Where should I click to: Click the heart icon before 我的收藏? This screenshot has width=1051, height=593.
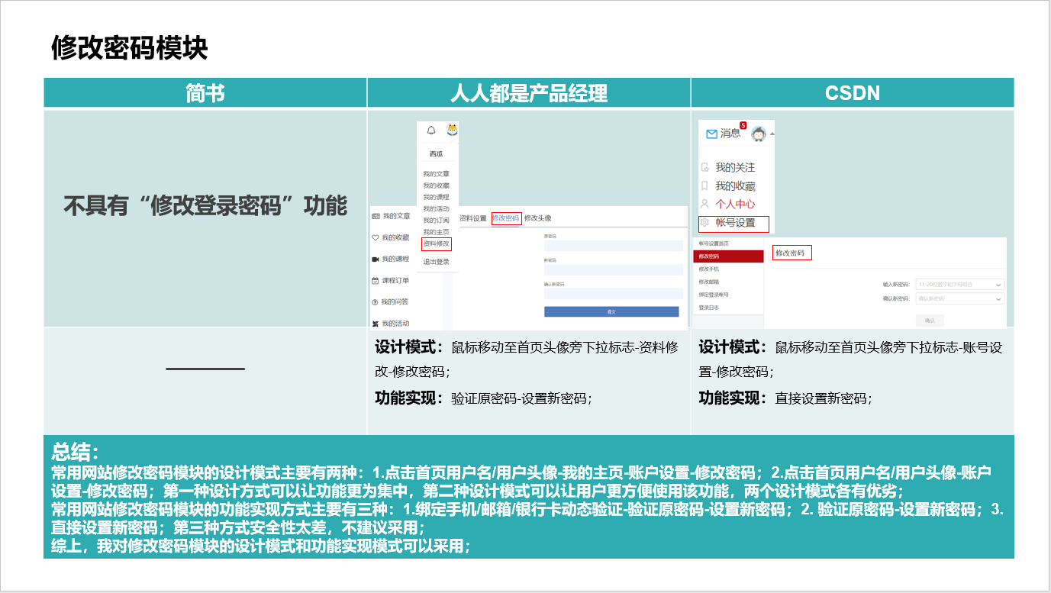[x=376, y=237]
